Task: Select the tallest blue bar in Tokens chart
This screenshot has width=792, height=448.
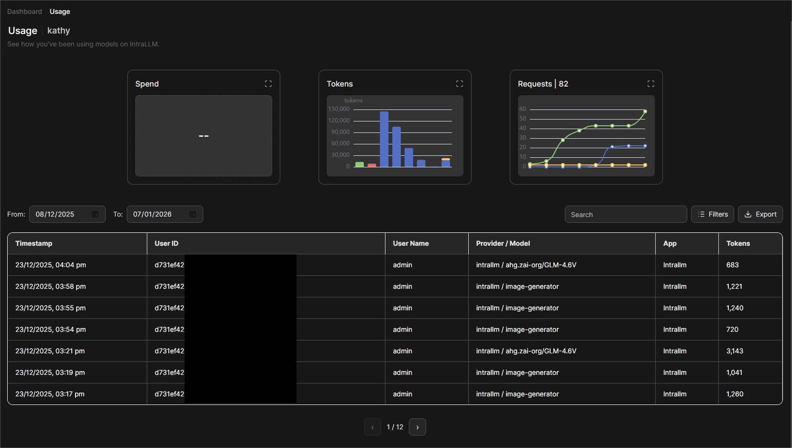Action: [x=384, y=139]
